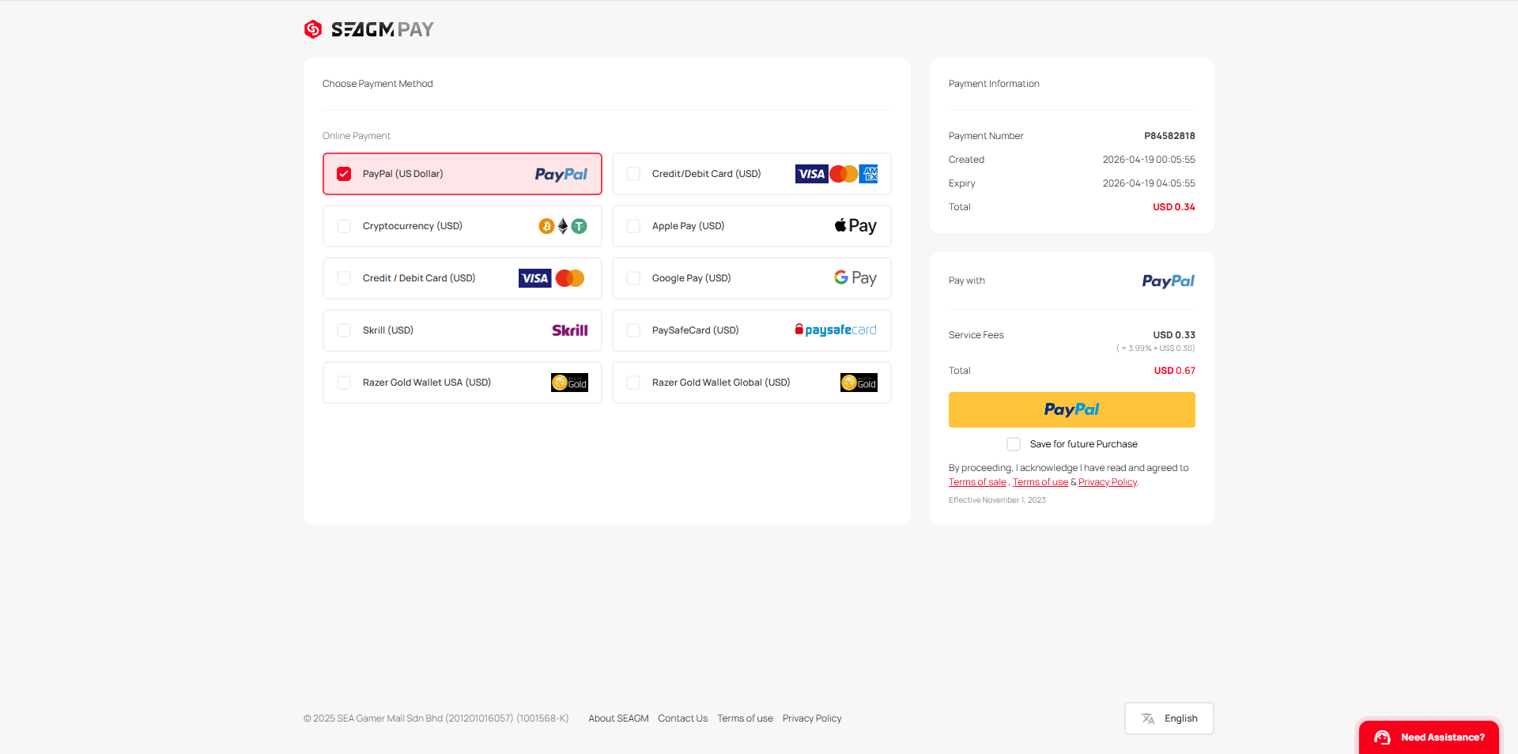Screen dimensions: 1518x754
Task: Open the footer Terms of use link
Action: pos(745,718)
